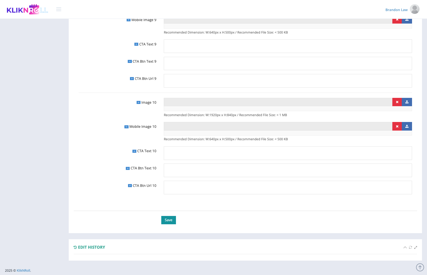
Task: Focus the CTA Btn Url 10 field
Action: coord(288,187)
